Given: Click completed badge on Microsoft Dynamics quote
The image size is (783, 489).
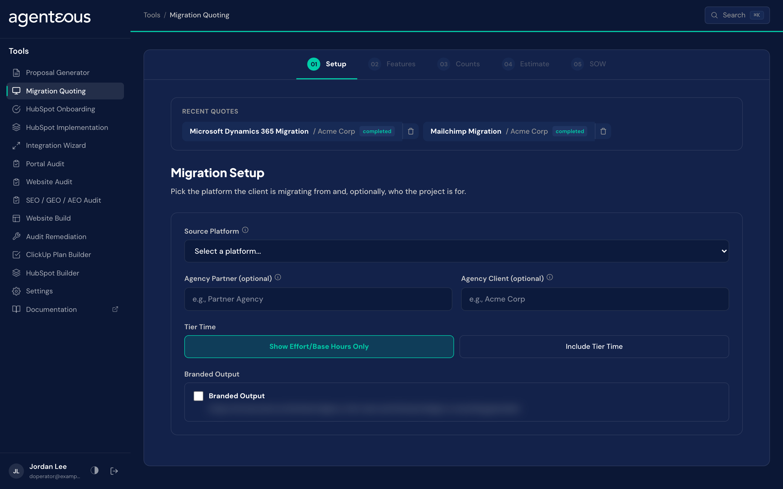Looking at the screenshot, I should (x=377, y=131).
